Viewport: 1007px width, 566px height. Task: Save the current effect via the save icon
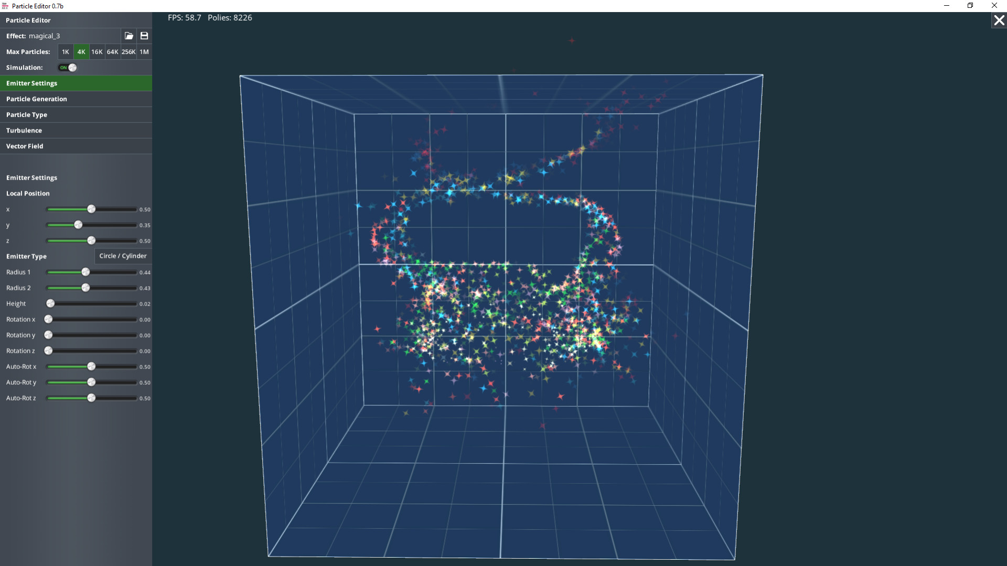[x=144, y=36]
